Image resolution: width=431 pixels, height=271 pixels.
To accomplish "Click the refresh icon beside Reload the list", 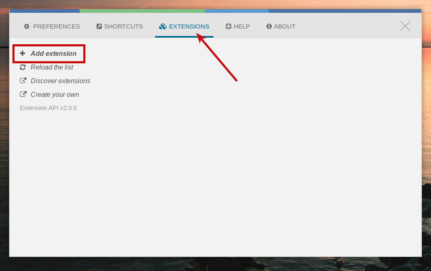I will (x=23, y=67).
